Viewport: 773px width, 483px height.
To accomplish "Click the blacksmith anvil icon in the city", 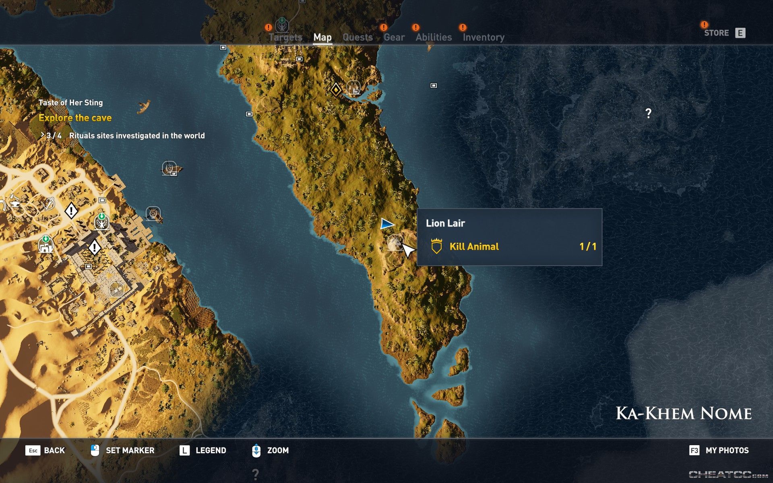I will (15, 204).
